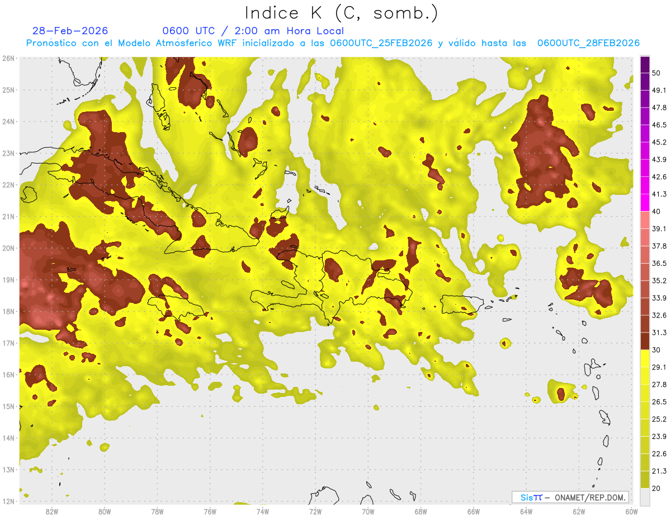Click the colorbar label '36.5'
671x519 pixels.
pyautogui.click(x=659, y=263)
